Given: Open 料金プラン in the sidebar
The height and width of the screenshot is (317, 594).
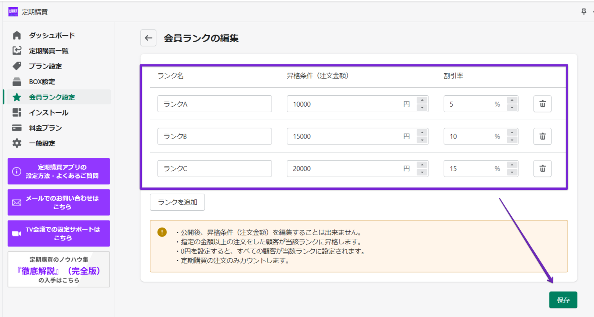Looking at the screenshot, I should coord(45,128).
